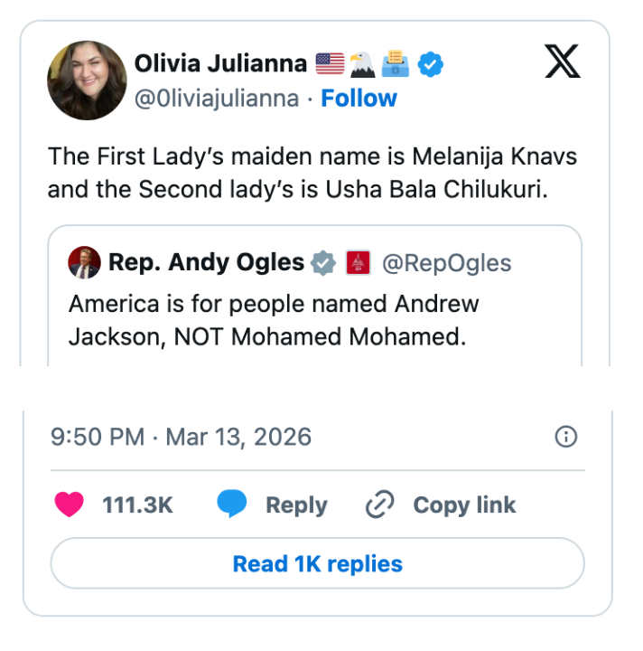Click the 111.3K likes count
This screenshot has height=651, width=643.
137,505
